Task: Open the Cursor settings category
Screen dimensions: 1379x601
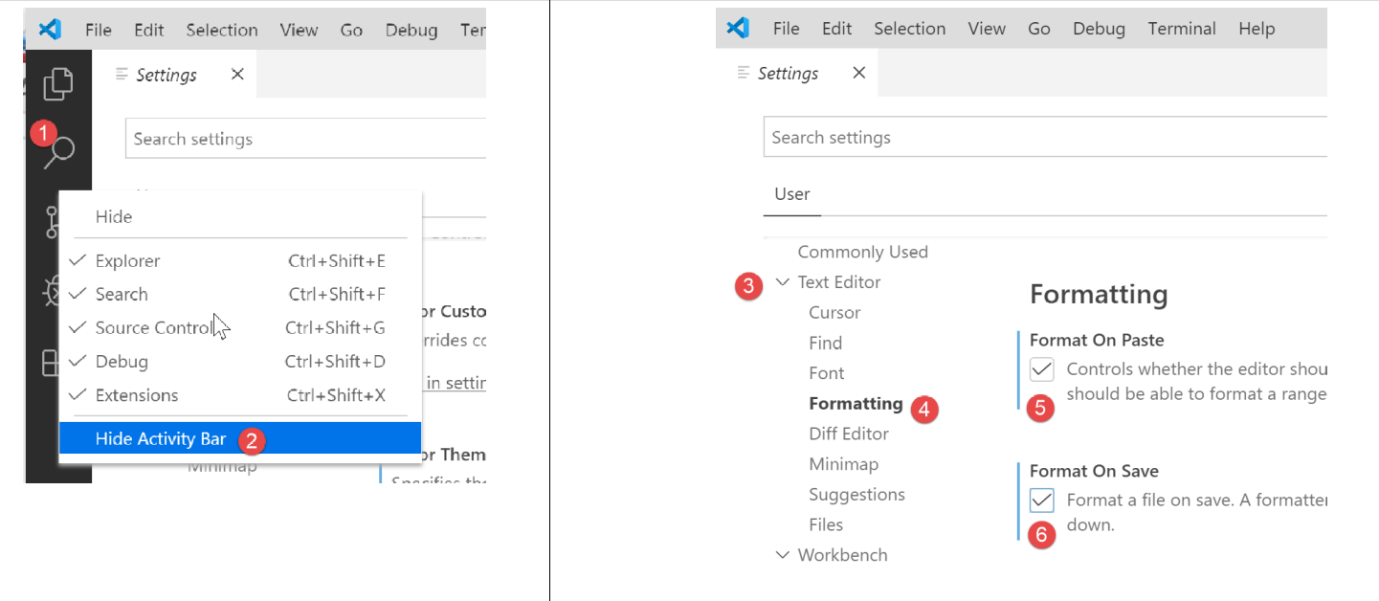Action: click(x=834, y=313)
